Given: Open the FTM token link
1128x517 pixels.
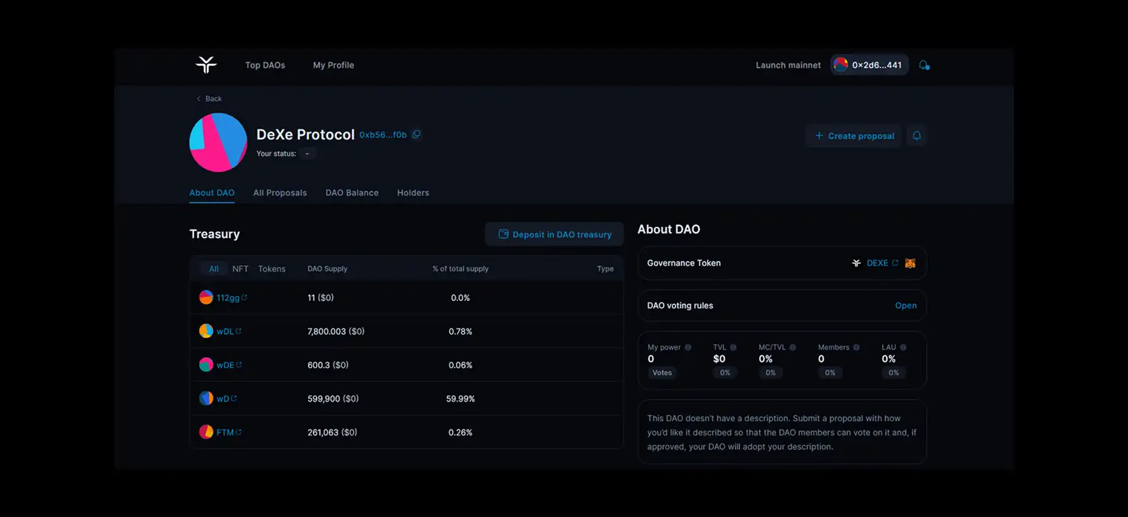Looking at the screenshot, I should tap(225, 433).
